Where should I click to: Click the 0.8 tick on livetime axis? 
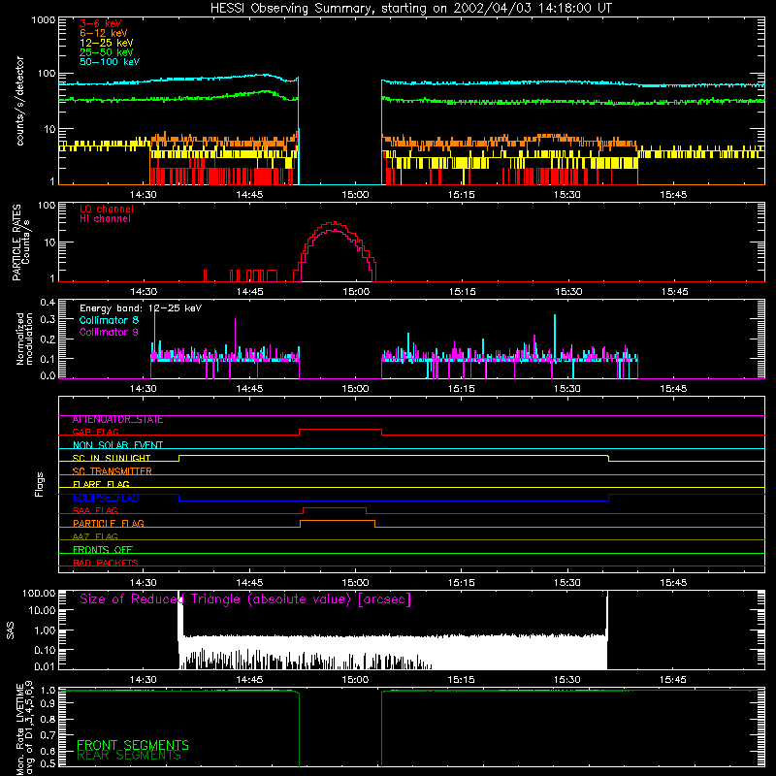click(48, 719)
